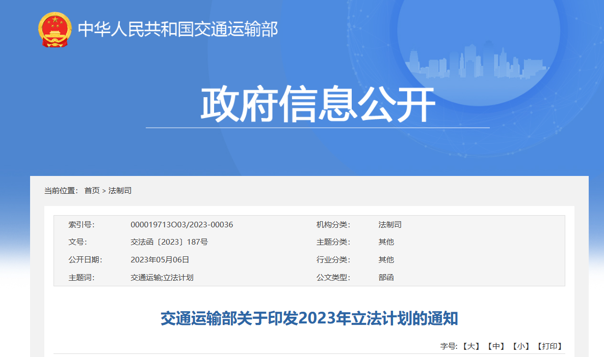Click 其他 next to 主题分类
The height and width of the screenshot is (357, 604).
click(x=386, y=242)
